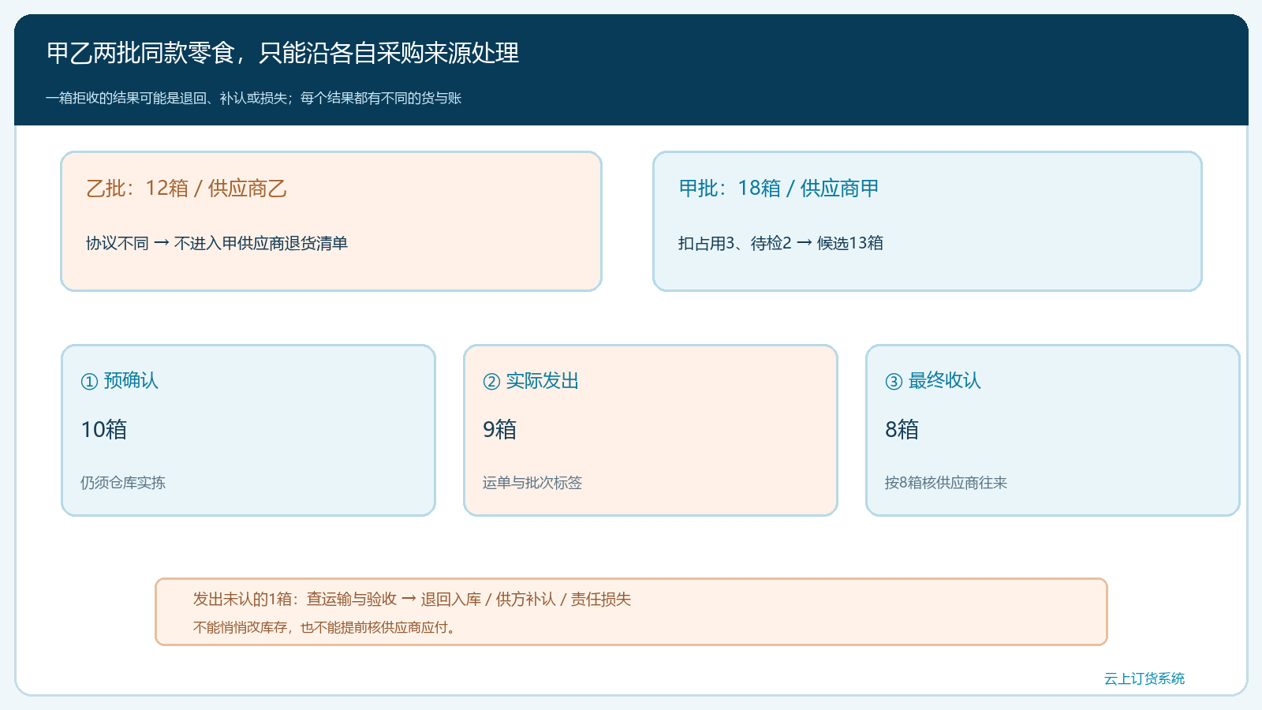Click the 扣占用3、待检2 候选13箱 text
Viewport: 1262px width, 710px height.
[781, 243]
